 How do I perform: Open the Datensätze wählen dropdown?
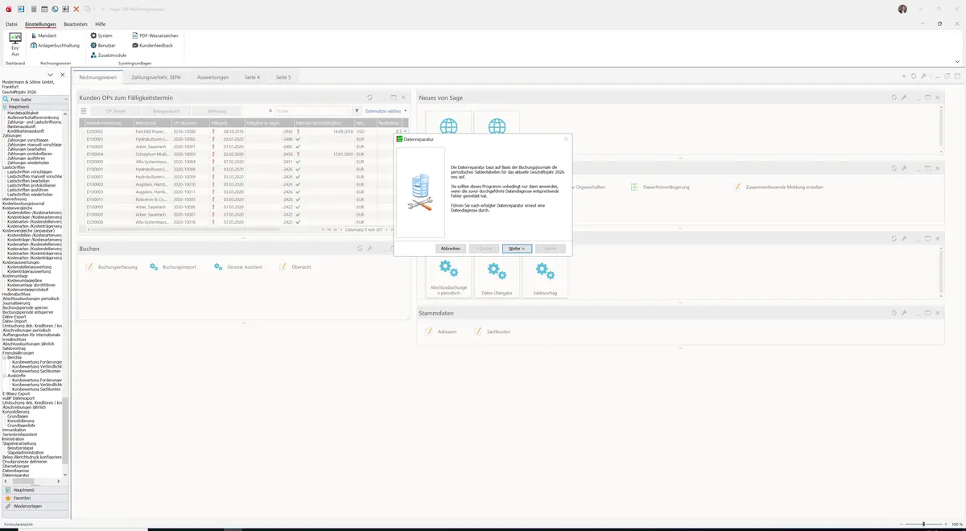386,111
